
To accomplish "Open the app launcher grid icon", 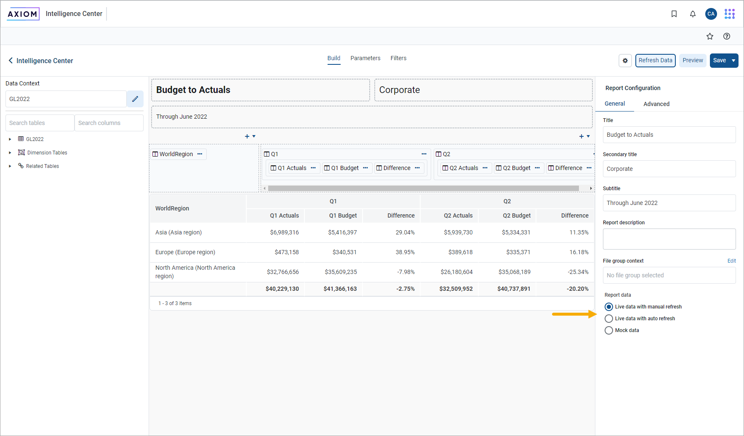I will coord(729,14).
